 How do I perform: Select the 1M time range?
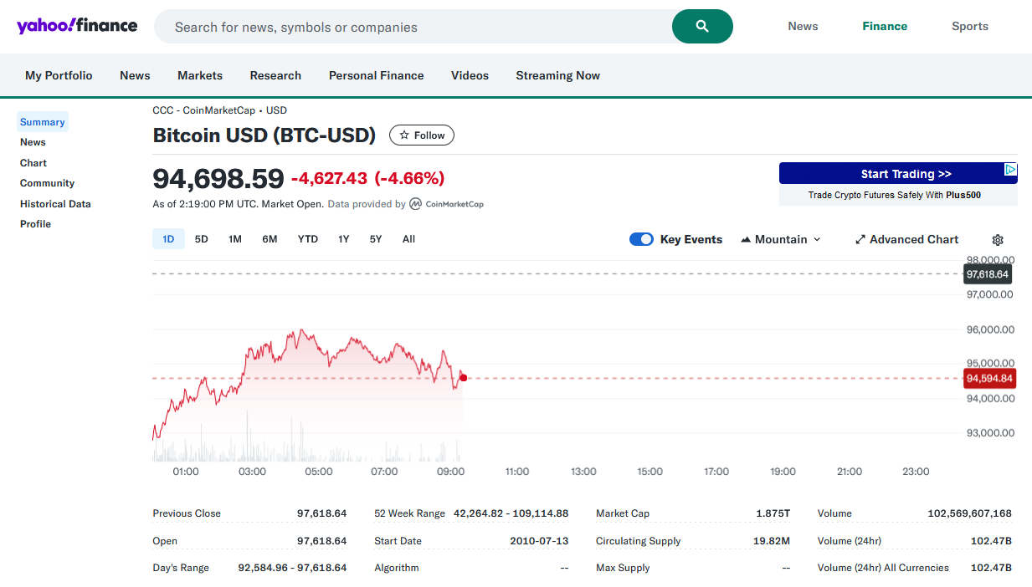point(235,239)
